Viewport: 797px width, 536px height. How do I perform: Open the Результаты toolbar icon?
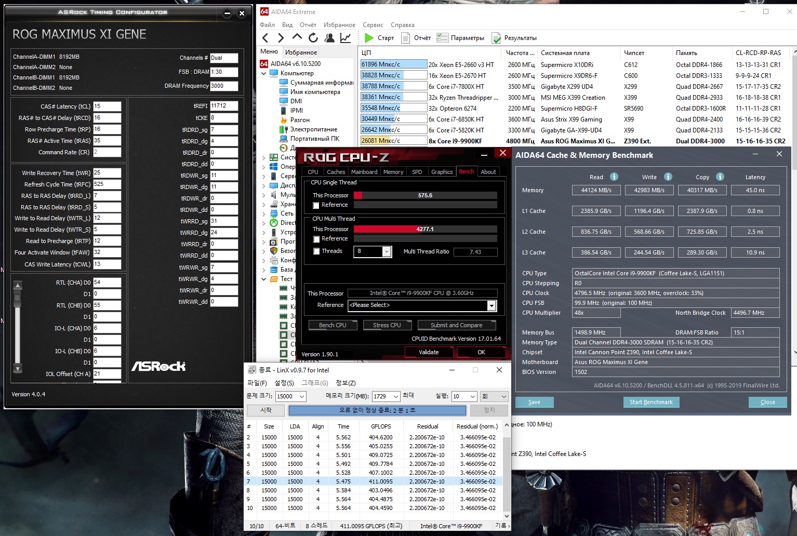[496, 38]
